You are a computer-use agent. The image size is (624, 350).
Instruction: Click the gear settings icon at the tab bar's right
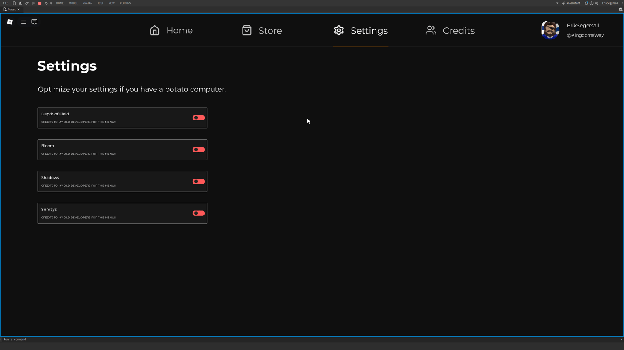tap(620, 10)
